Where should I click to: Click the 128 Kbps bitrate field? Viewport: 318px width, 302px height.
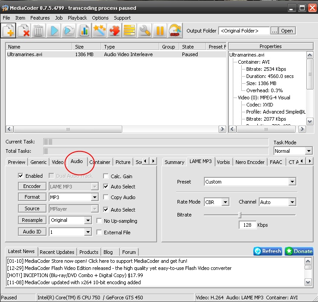[247, 225]
